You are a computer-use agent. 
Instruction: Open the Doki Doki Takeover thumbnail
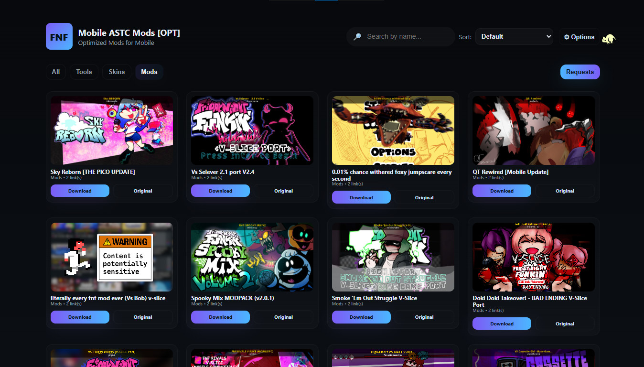534,257
